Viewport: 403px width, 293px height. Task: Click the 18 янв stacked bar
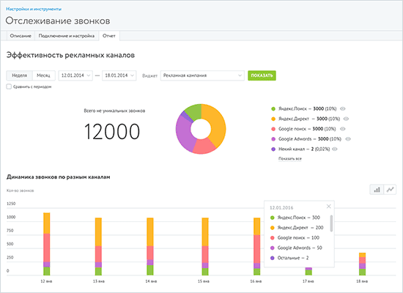363,264
